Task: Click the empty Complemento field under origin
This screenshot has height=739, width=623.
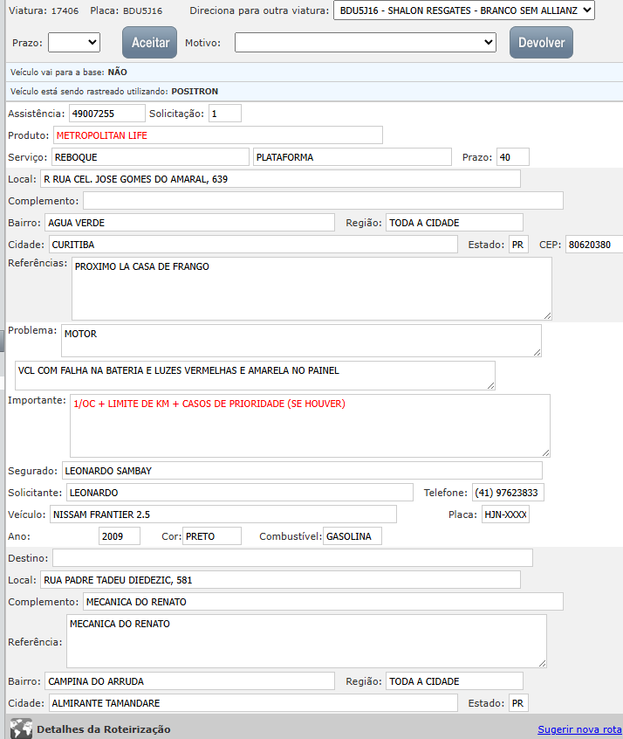Action: (x=323, y=201)
